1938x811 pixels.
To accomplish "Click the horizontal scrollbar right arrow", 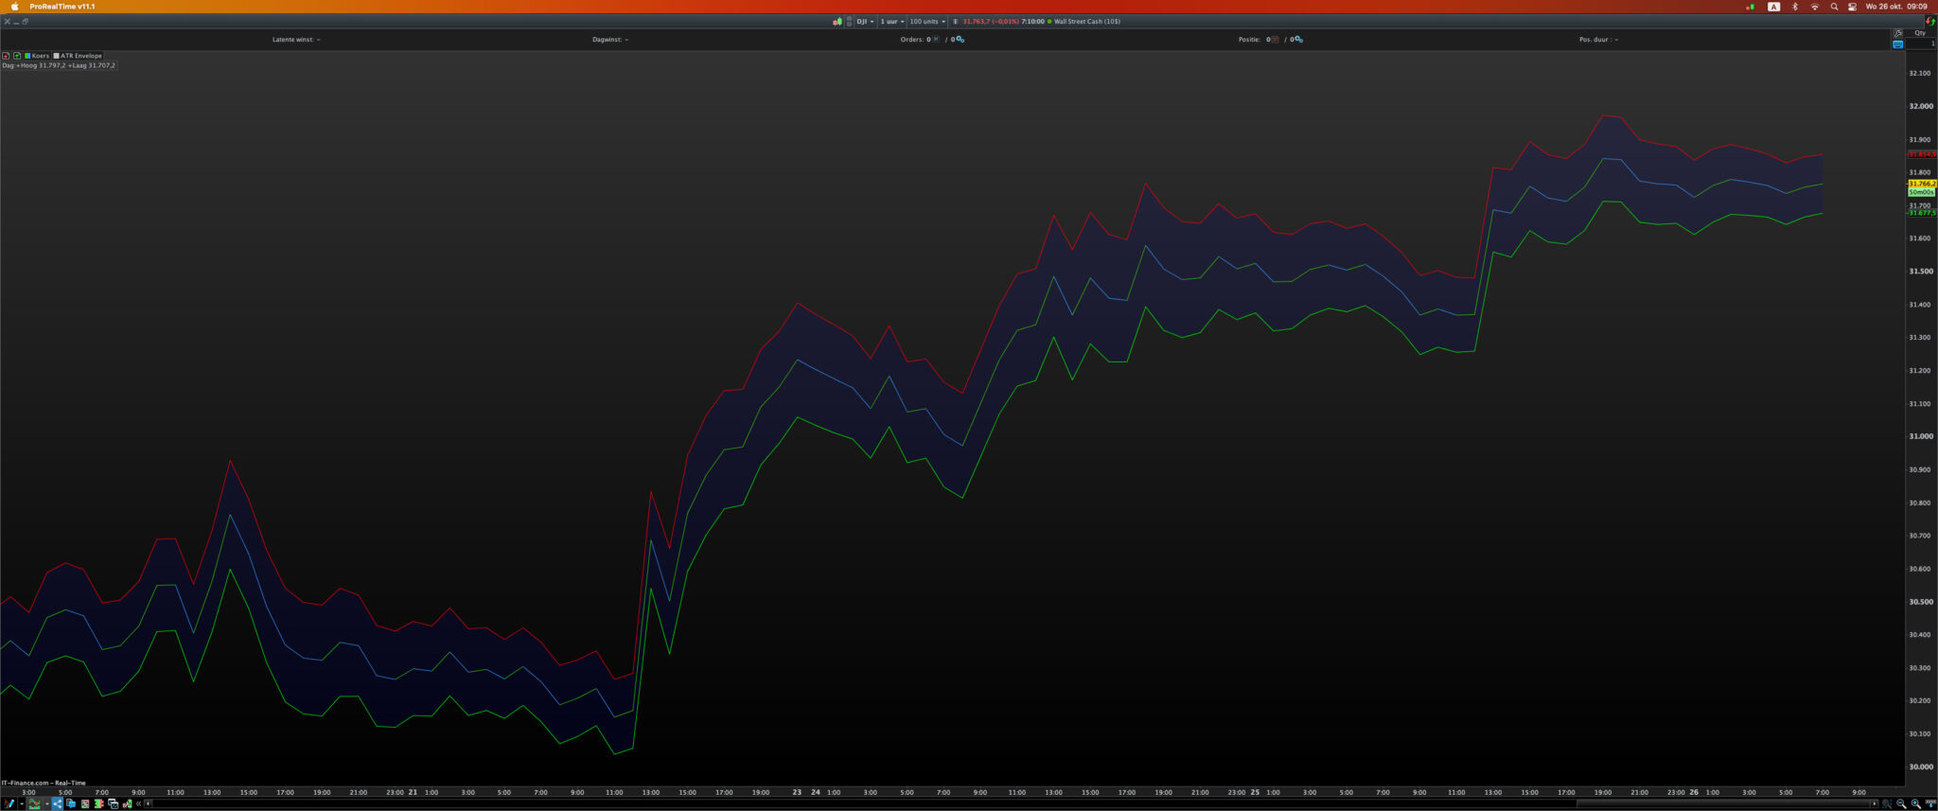I will (x=1874, y=803).
